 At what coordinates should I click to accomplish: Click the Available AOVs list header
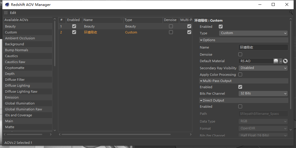click(28, 20)
